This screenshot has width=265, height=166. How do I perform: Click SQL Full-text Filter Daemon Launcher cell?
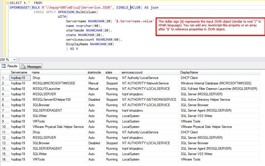click(219, 89)
